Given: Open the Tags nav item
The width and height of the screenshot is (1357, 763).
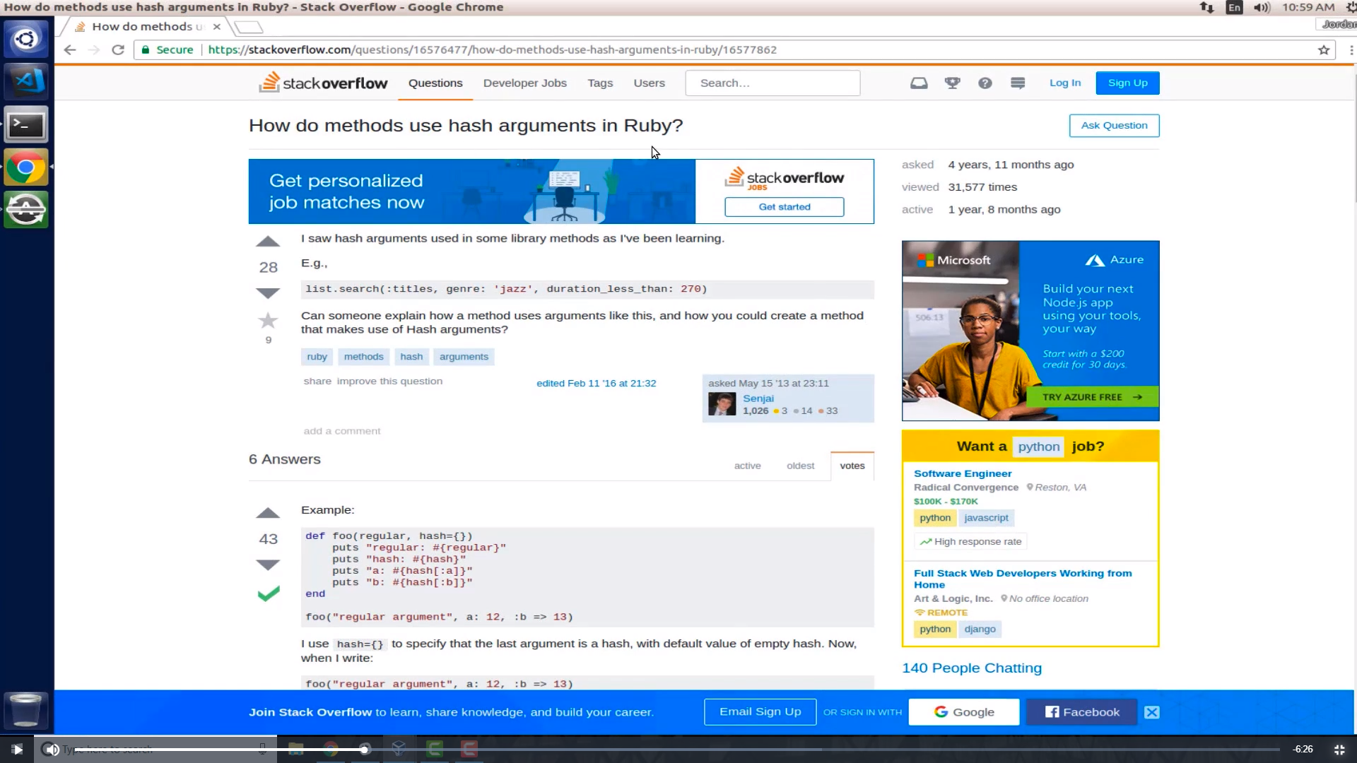Looking at the screenshot, I should tap(600, 83).
